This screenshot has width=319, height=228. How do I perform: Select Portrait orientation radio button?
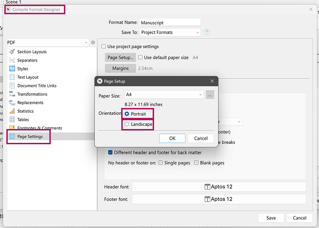click(x=127, y=114)
